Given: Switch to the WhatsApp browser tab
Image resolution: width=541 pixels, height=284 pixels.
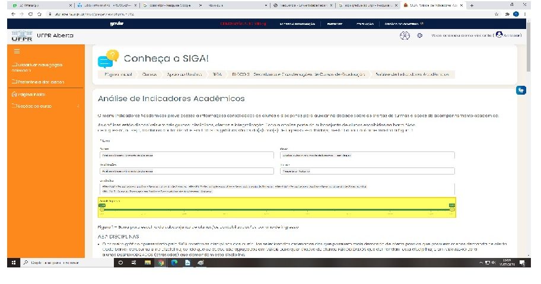Looking at the screenshot, I should pyautogui.click(x=42, y=5).
